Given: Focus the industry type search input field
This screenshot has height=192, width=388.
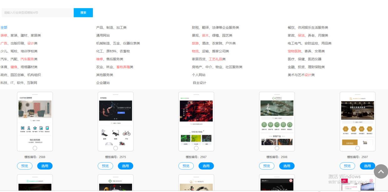Looking at the screenshot, I should click(37, 12).
